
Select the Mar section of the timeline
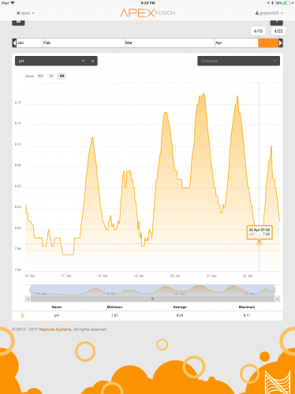point(170,43)
